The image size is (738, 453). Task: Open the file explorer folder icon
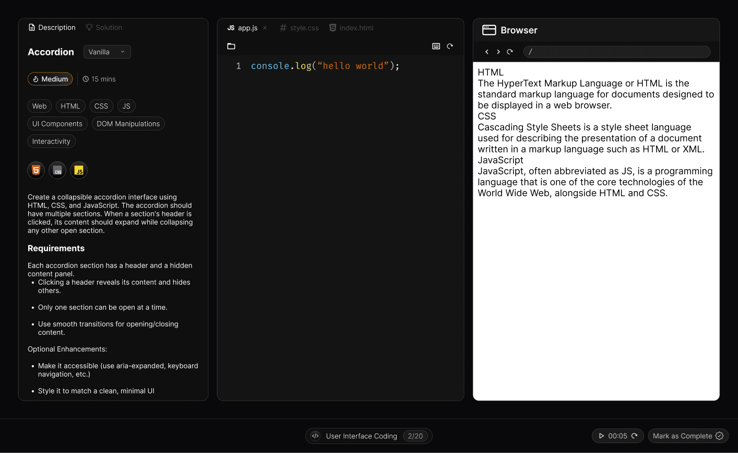(x=231, y=47)
